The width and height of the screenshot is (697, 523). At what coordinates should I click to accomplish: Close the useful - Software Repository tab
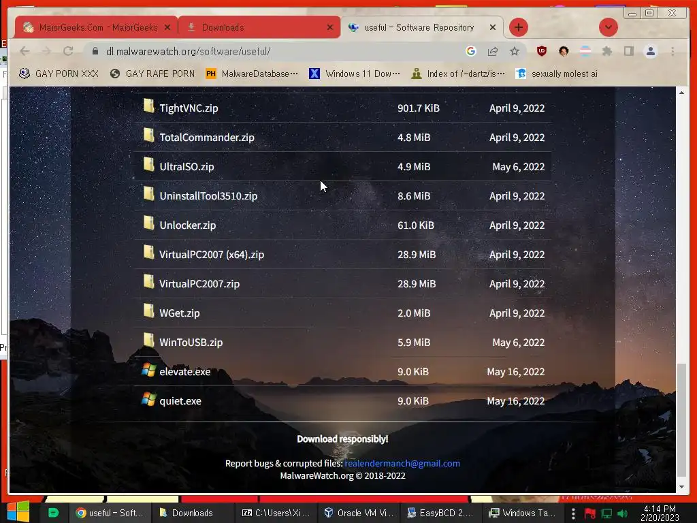coord(493,27)
